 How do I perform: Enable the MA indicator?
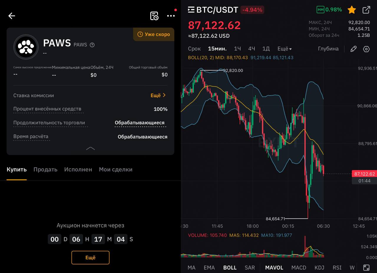tap(191, 268)
